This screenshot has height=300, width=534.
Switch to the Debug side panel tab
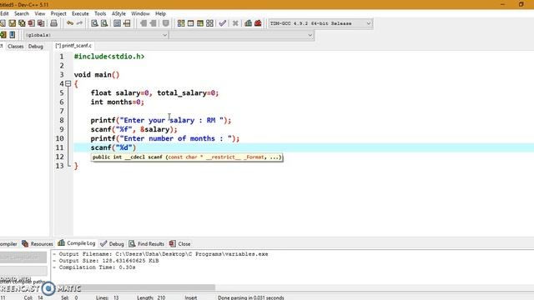(x=35, y=47)
